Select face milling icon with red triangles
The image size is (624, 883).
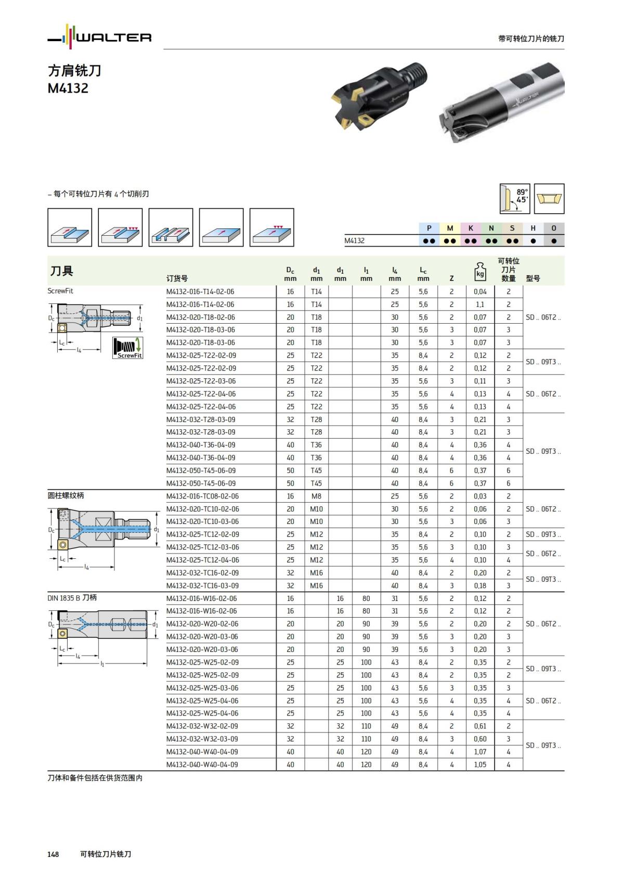click(271, 227)
